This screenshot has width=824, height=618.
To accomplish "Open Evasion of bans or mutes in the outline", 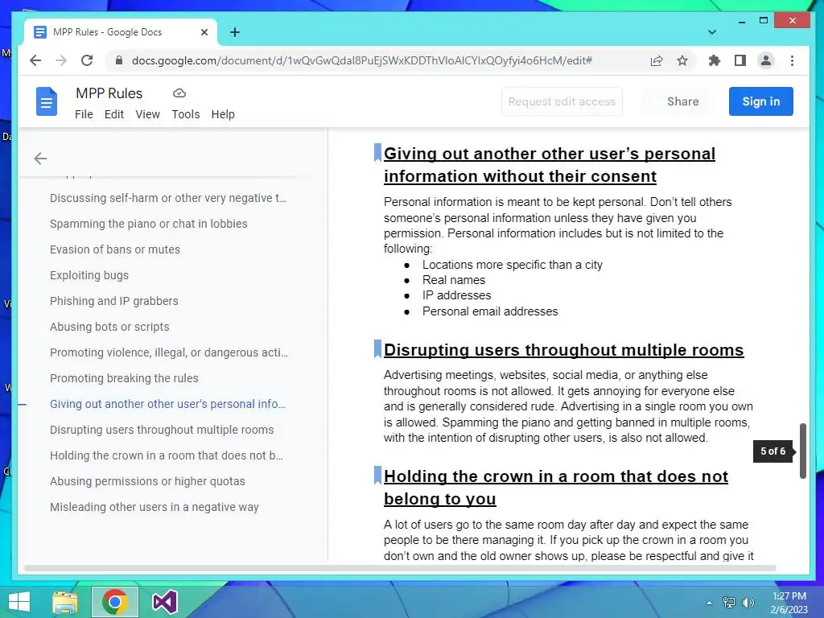I will (115, 249).
